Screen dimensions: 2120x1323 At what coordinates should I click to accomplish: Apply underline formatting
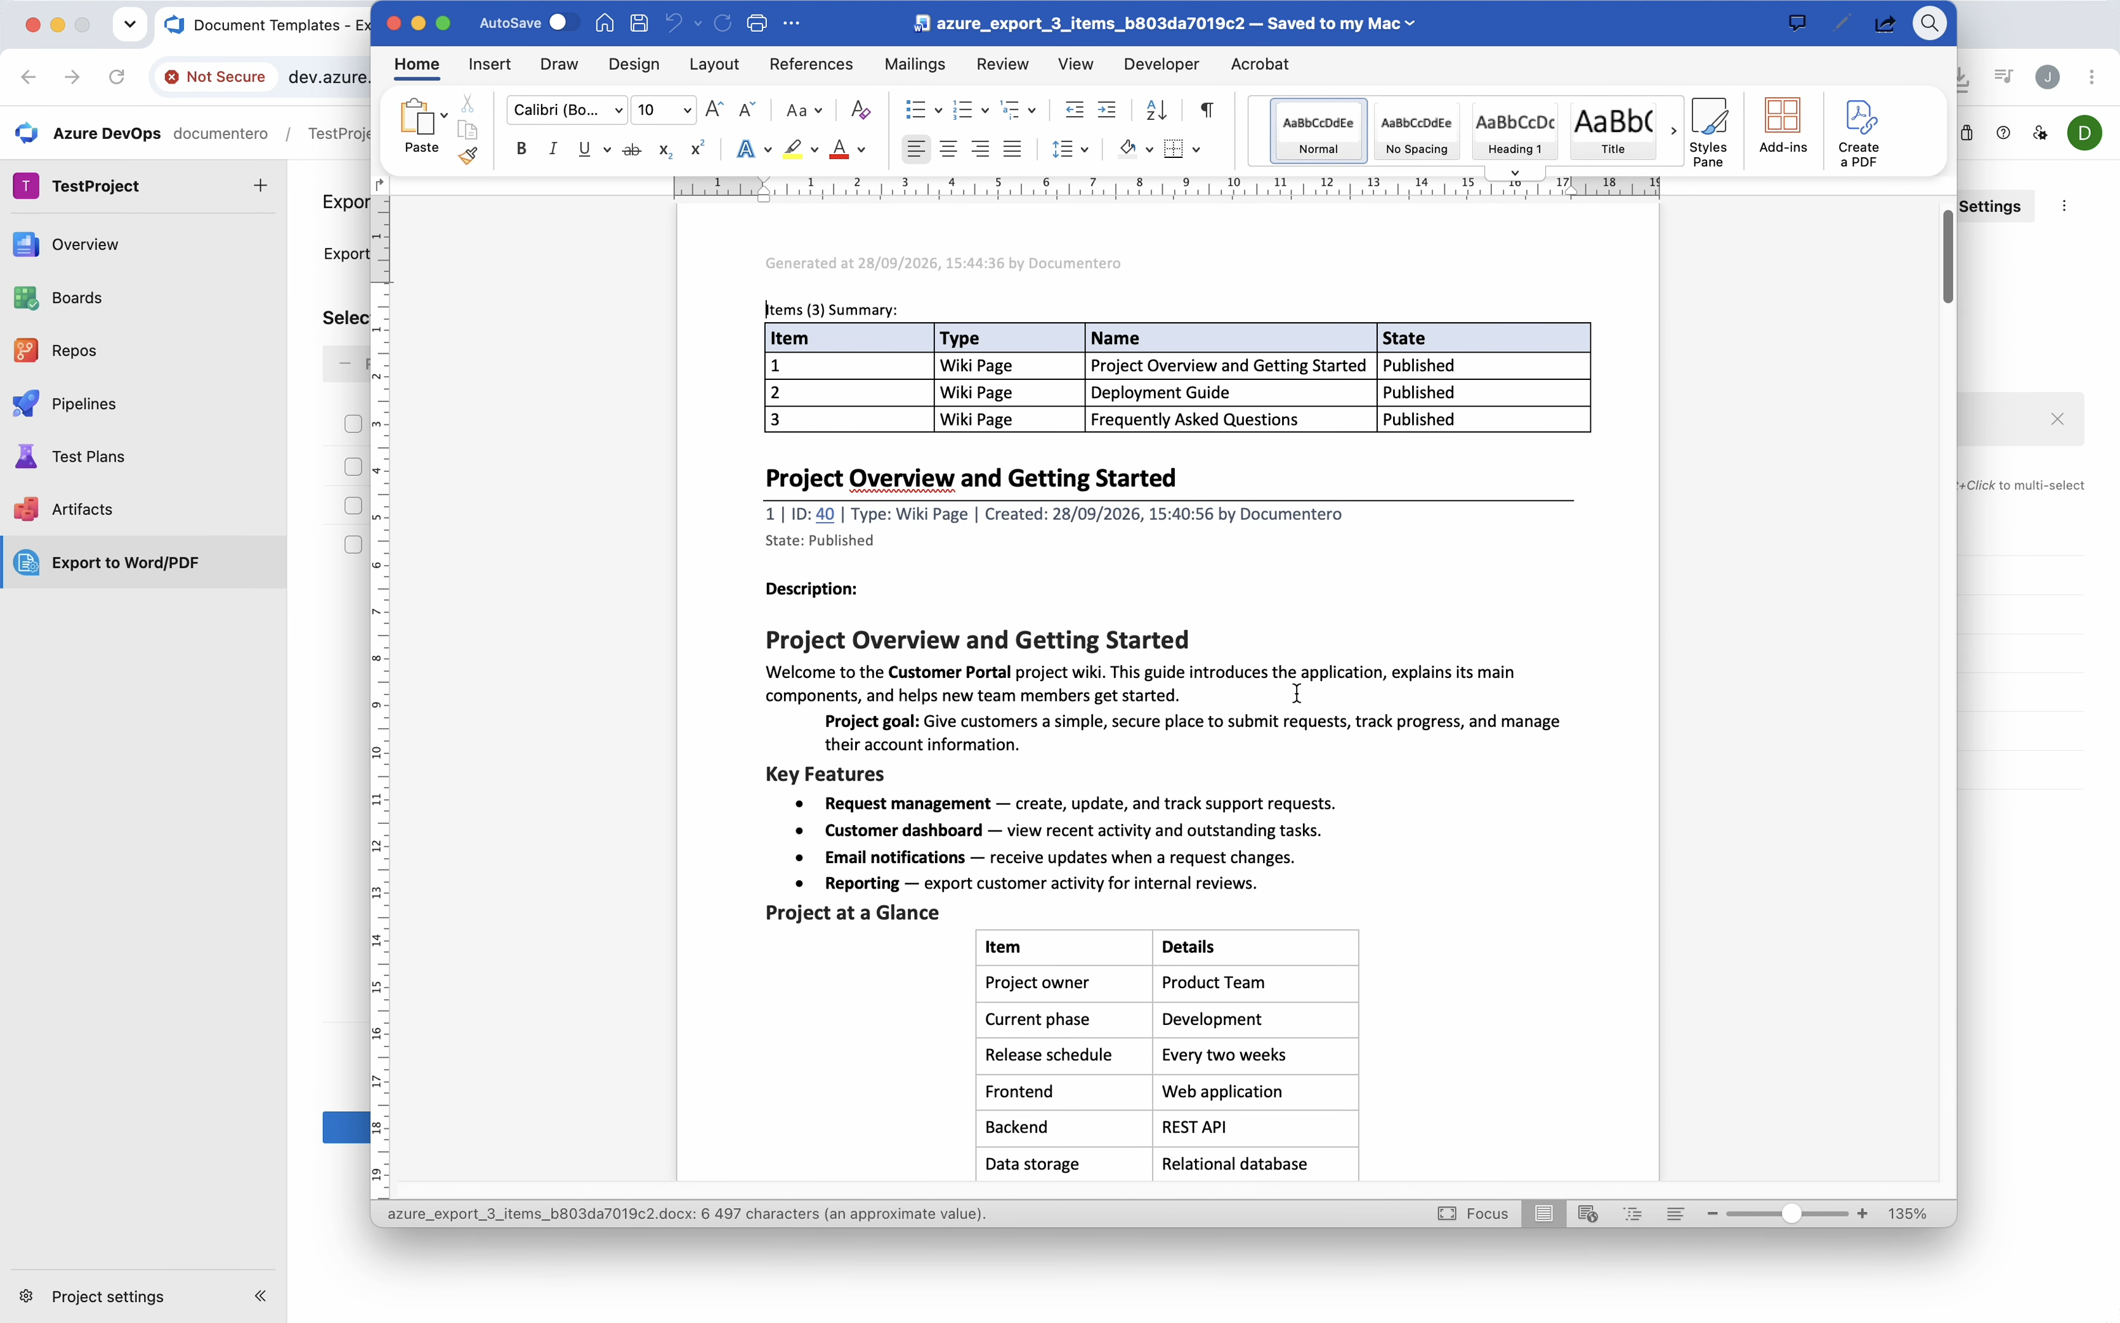584,150
